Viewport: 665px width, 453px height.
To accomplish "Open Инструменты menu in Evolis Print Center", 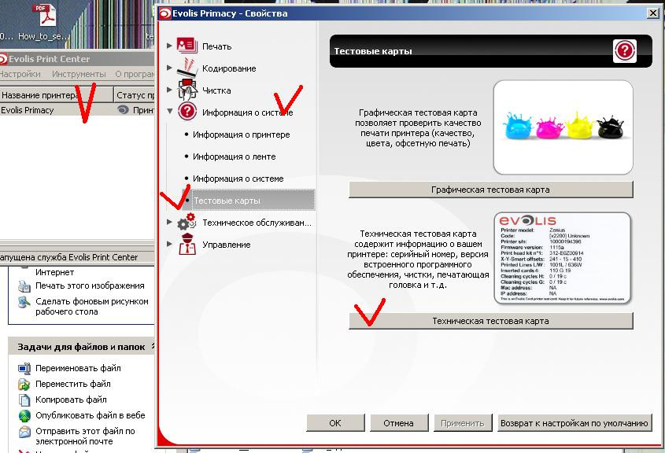I will pyautogui.click(x=79, y=74).
